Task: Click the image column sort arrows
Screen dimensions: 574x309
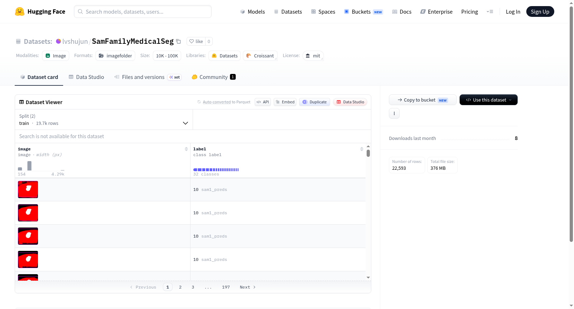Action: tap(186, 149)
